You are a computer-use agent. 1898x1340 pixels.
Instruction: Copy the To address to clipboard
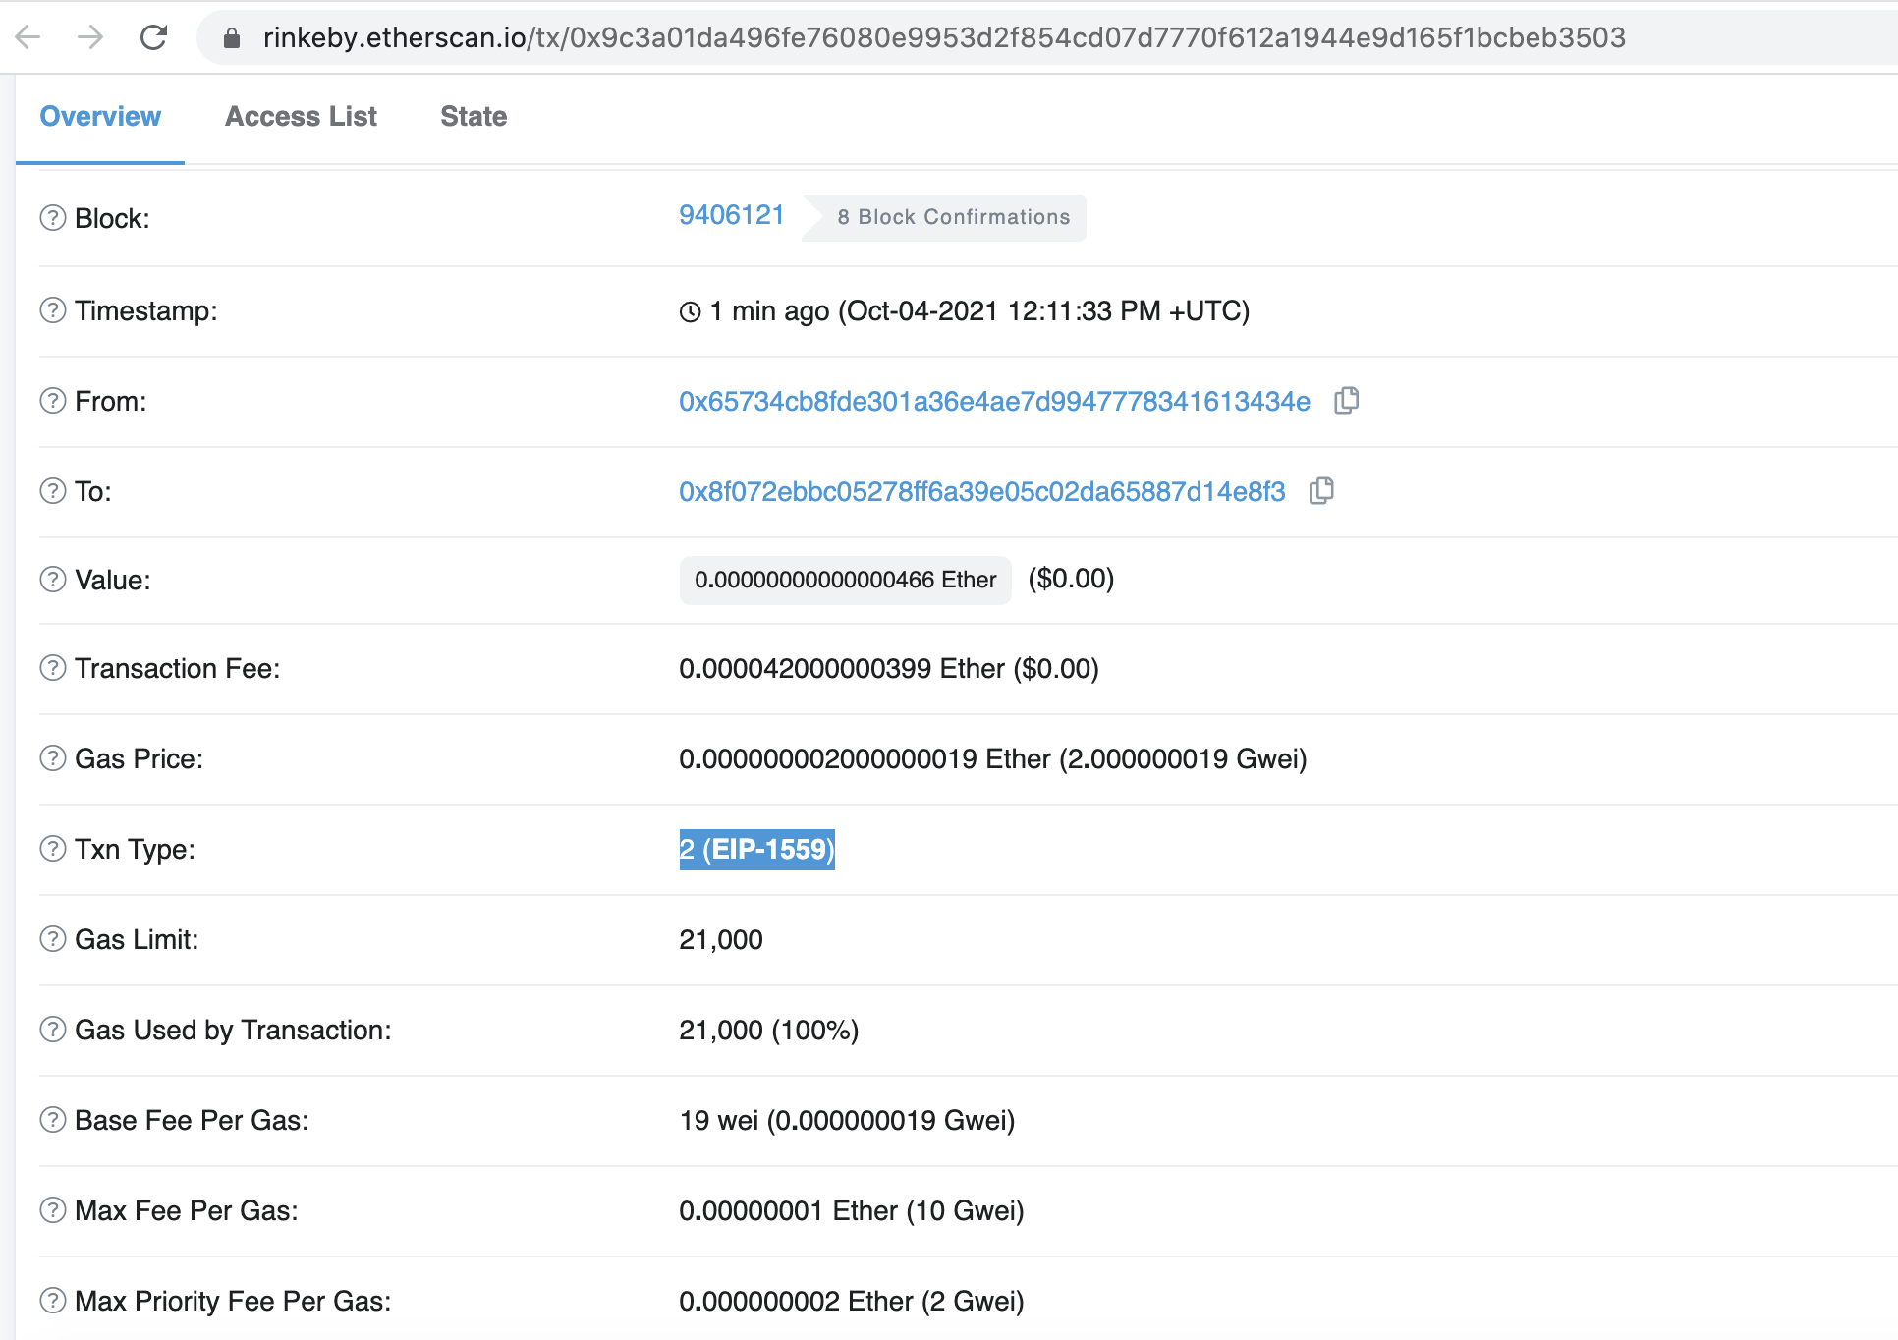point(1321,491)
